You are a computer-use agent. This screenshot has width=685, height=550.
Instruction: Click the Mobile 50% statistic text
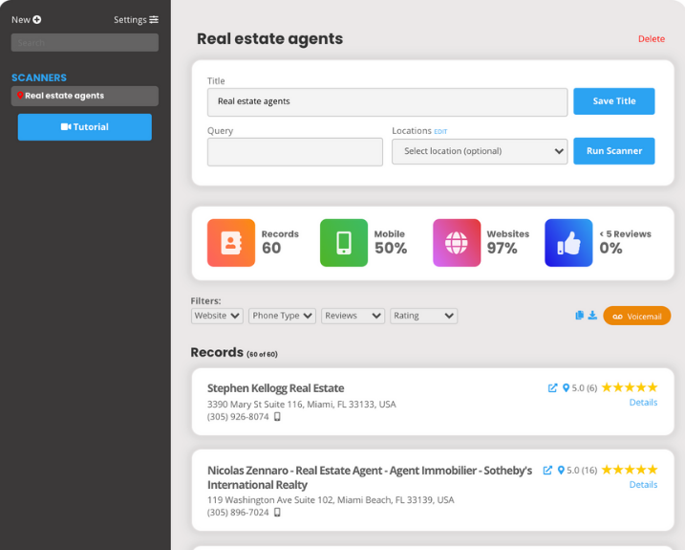[391, 242]
